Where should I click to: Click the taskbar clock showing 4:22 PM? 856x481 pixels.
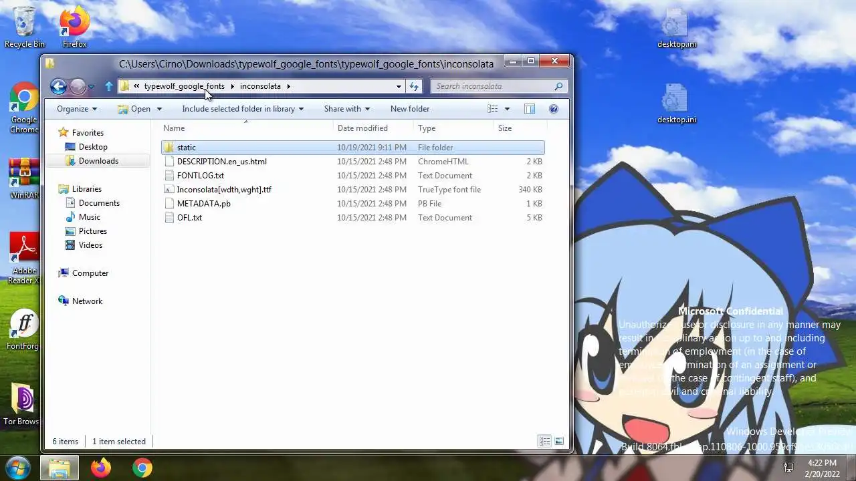pyautogui.click(x=822, y=468)
